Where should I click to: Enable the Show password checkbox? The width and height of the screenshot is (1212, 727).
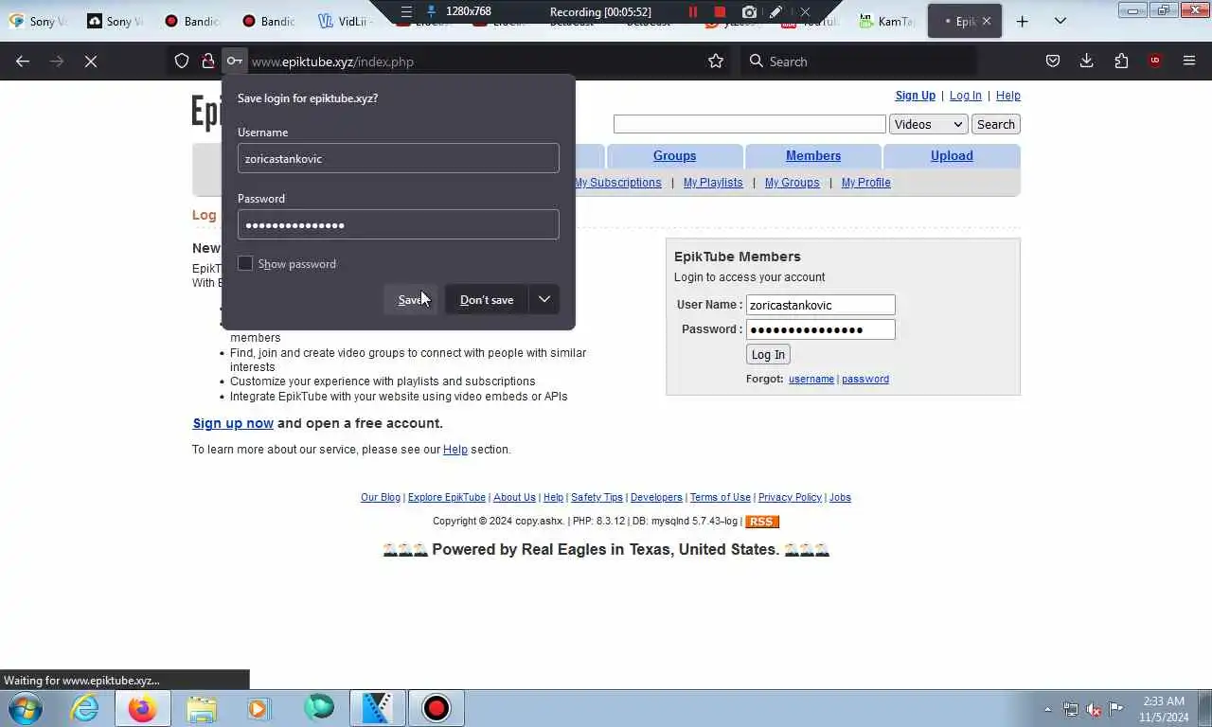click(245, 264)
